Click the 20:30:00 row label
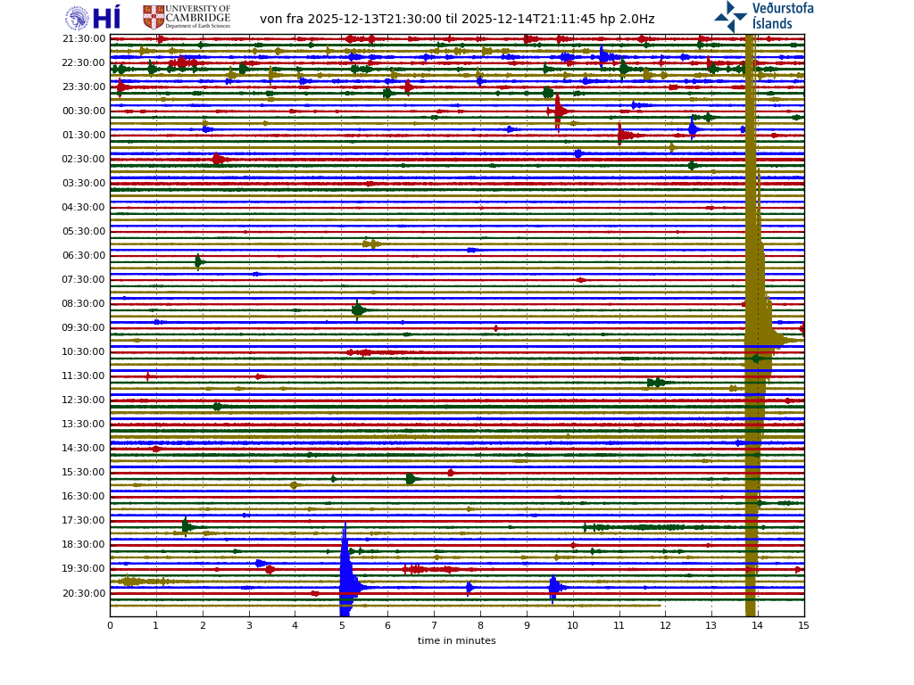Image resolution: width=914 pixels, height=685 pixels. (84, 593)
